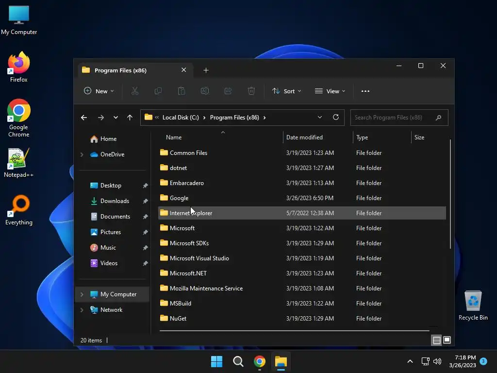Image resolution: width=497 pixels, height=373 pixels.
Task: Expand the chevron after Program Files (x86) in path
Action: [265, 118]
